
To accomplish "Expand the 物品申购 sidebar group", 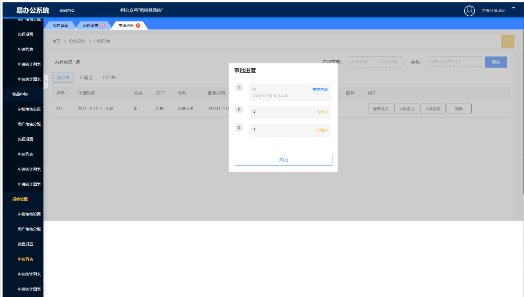I will [x=20, y=94].
